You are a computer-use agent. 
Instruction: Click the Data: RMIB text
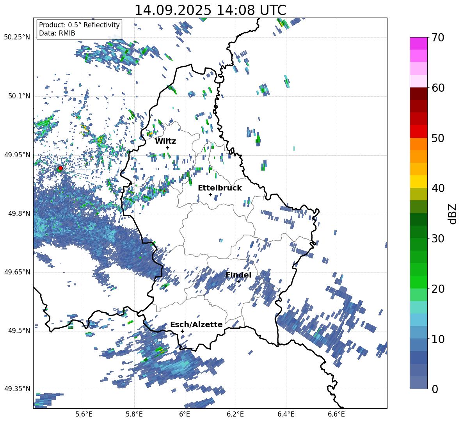(x=57, y=33)
